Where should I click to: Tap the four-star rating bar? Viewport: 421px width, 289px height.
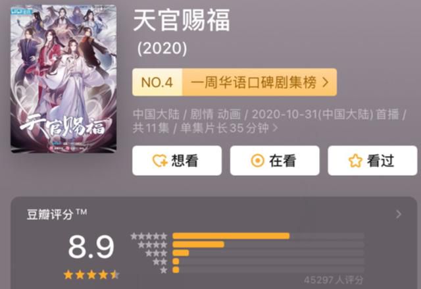268,244
